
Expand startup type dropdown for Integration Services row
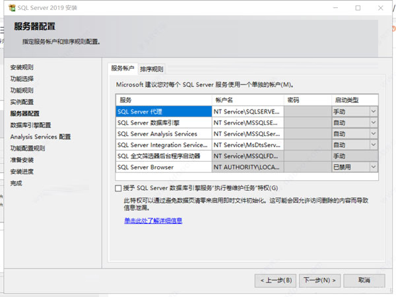pos(374,145)
